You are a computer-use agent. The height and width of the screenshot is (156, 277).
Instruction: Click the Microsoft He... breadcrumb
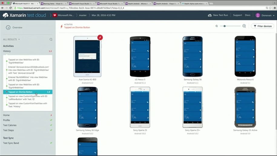tap(66, 15)
